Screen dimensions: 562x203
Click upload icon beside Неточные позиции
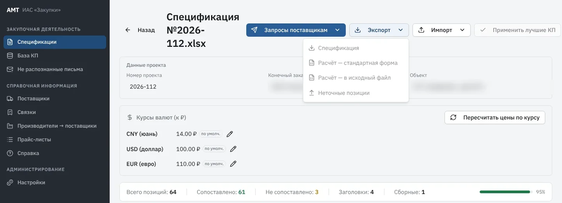[x=311, y=93]
